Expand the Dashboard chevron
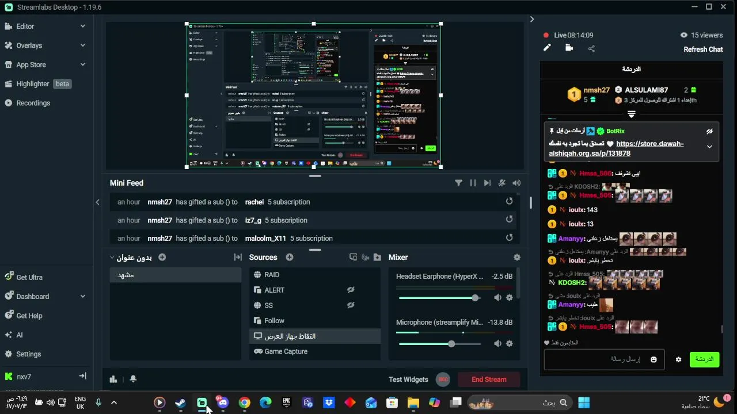The height and width of the screenshot is (414, 737). (83, 296)
